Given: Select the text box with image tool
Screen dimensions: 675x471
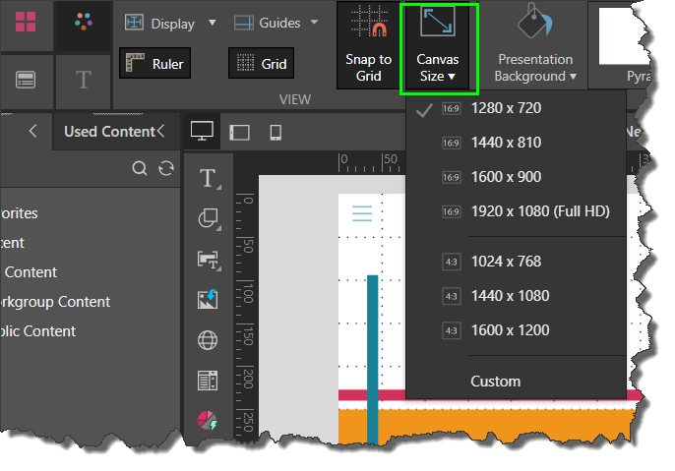Looking at the screenshot, I should coord(209,260).
